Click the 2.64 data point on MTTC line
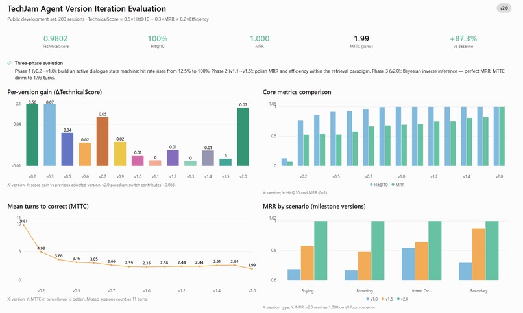Image resolution: width=523 pixels, height=313 pixels. [234, 265]
